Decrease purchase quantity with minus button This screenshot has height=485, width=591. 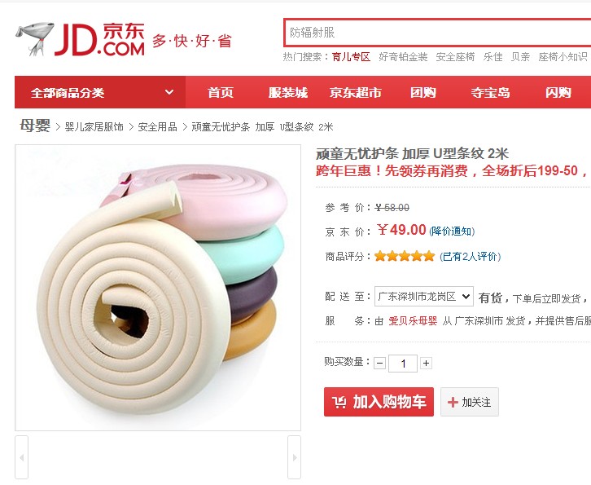(379, 364)
